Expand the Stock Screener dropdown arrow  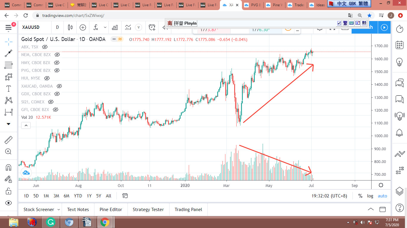[x=58, y=210]
